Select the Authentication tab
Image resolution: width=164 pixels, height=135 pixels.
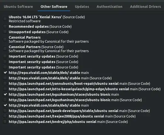click(x=109, y=7)
